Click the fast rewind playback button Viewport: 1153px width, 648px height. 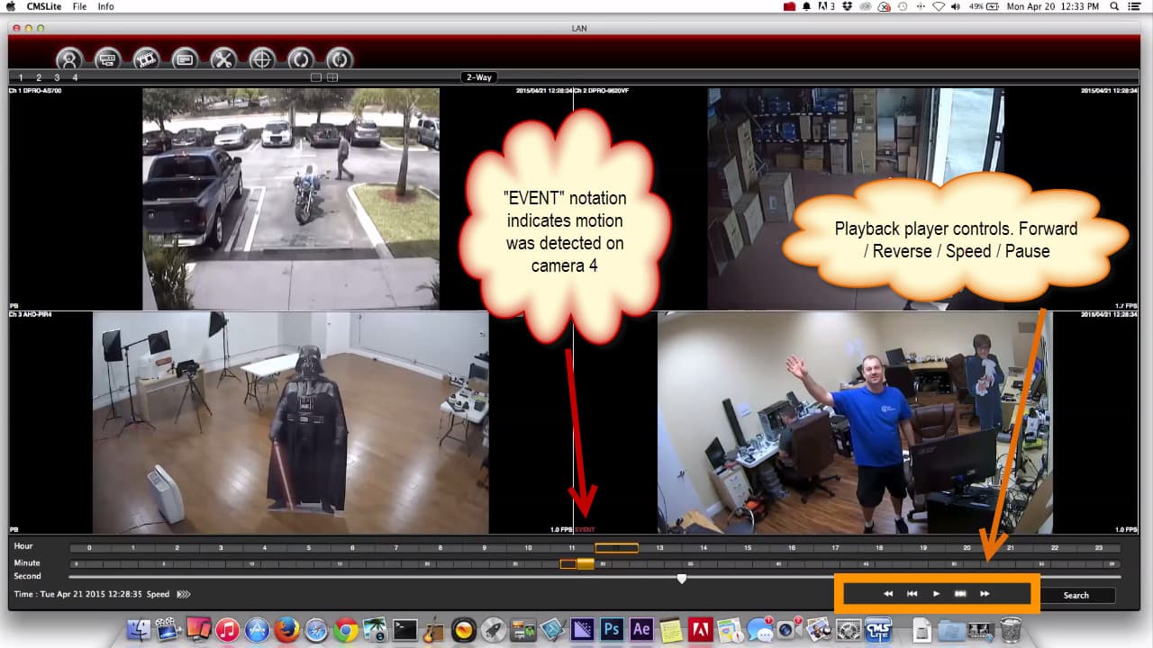tap(888, 594)
